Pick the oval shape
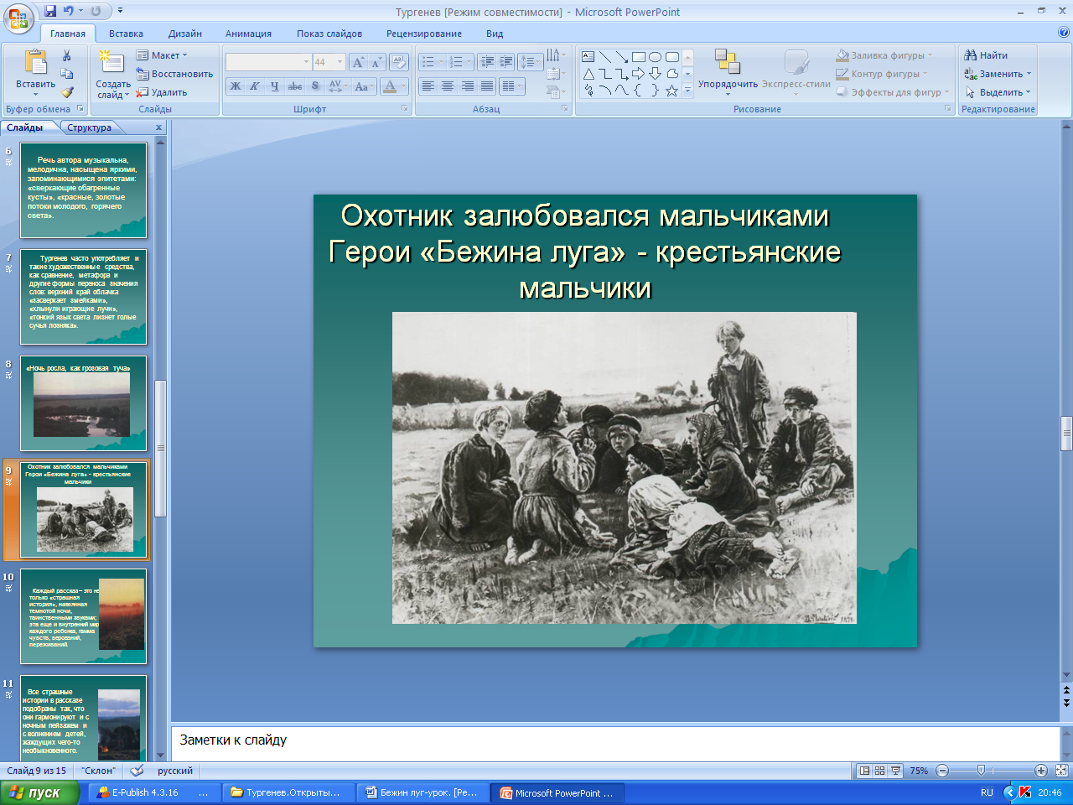This screenshot has width=1073, height=805. (x=656, y=57)
